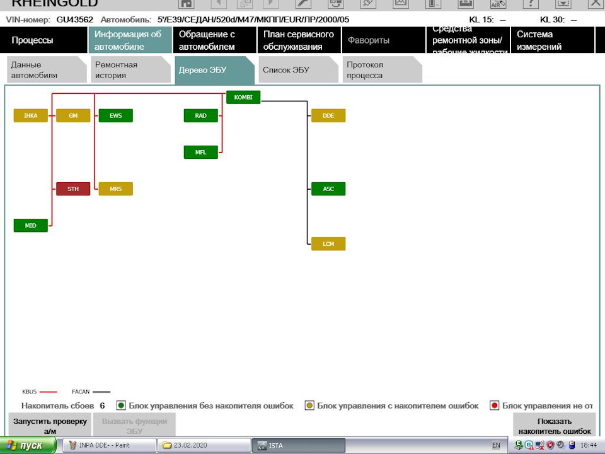Click the battery status icon in the top toolbar

click(x=433, y=4)
